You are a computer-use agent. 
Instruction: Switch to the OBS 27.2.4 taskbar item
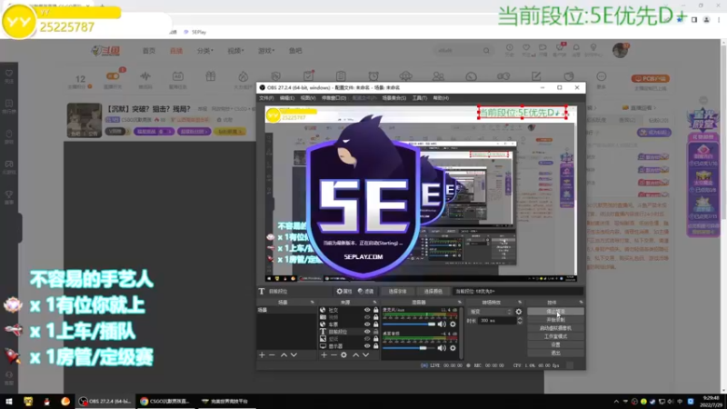click(x=105, y=402)
